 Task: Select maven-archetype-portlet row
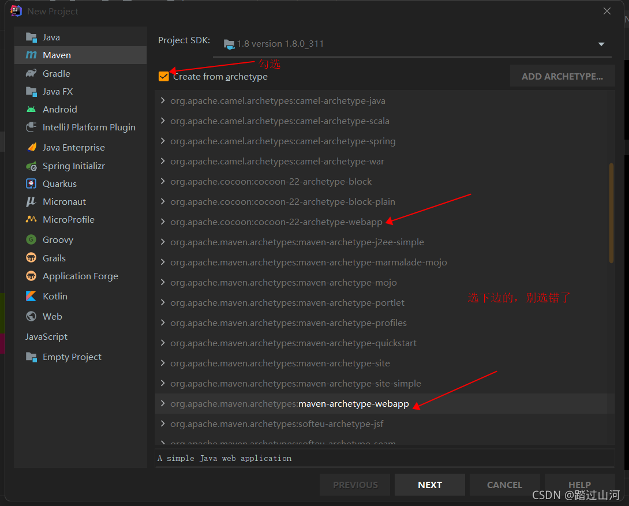coord(385,303)
